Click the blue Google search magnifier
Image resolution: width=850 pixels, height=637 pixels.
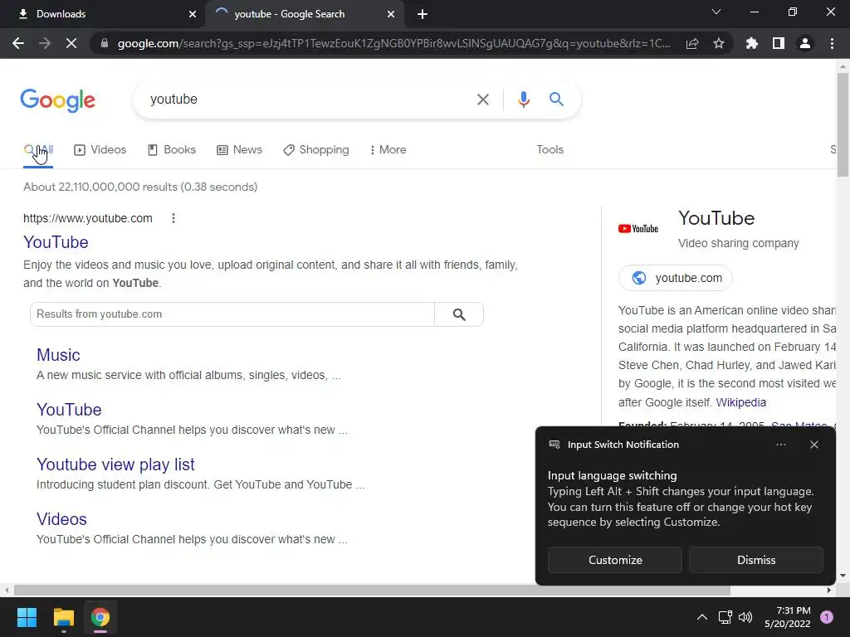(556, 100)
